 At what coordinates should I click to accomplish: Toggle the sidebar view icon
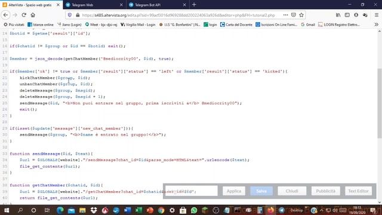click(347, 15)
